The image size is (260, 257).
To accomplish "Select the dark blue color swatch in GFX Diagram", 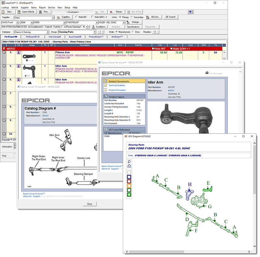I will click(129, 177).
